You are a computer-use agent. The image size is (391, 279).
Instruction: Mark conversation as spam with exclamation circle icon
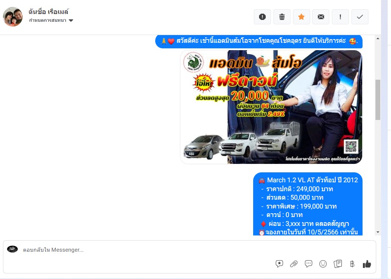(x=262, y=17)
